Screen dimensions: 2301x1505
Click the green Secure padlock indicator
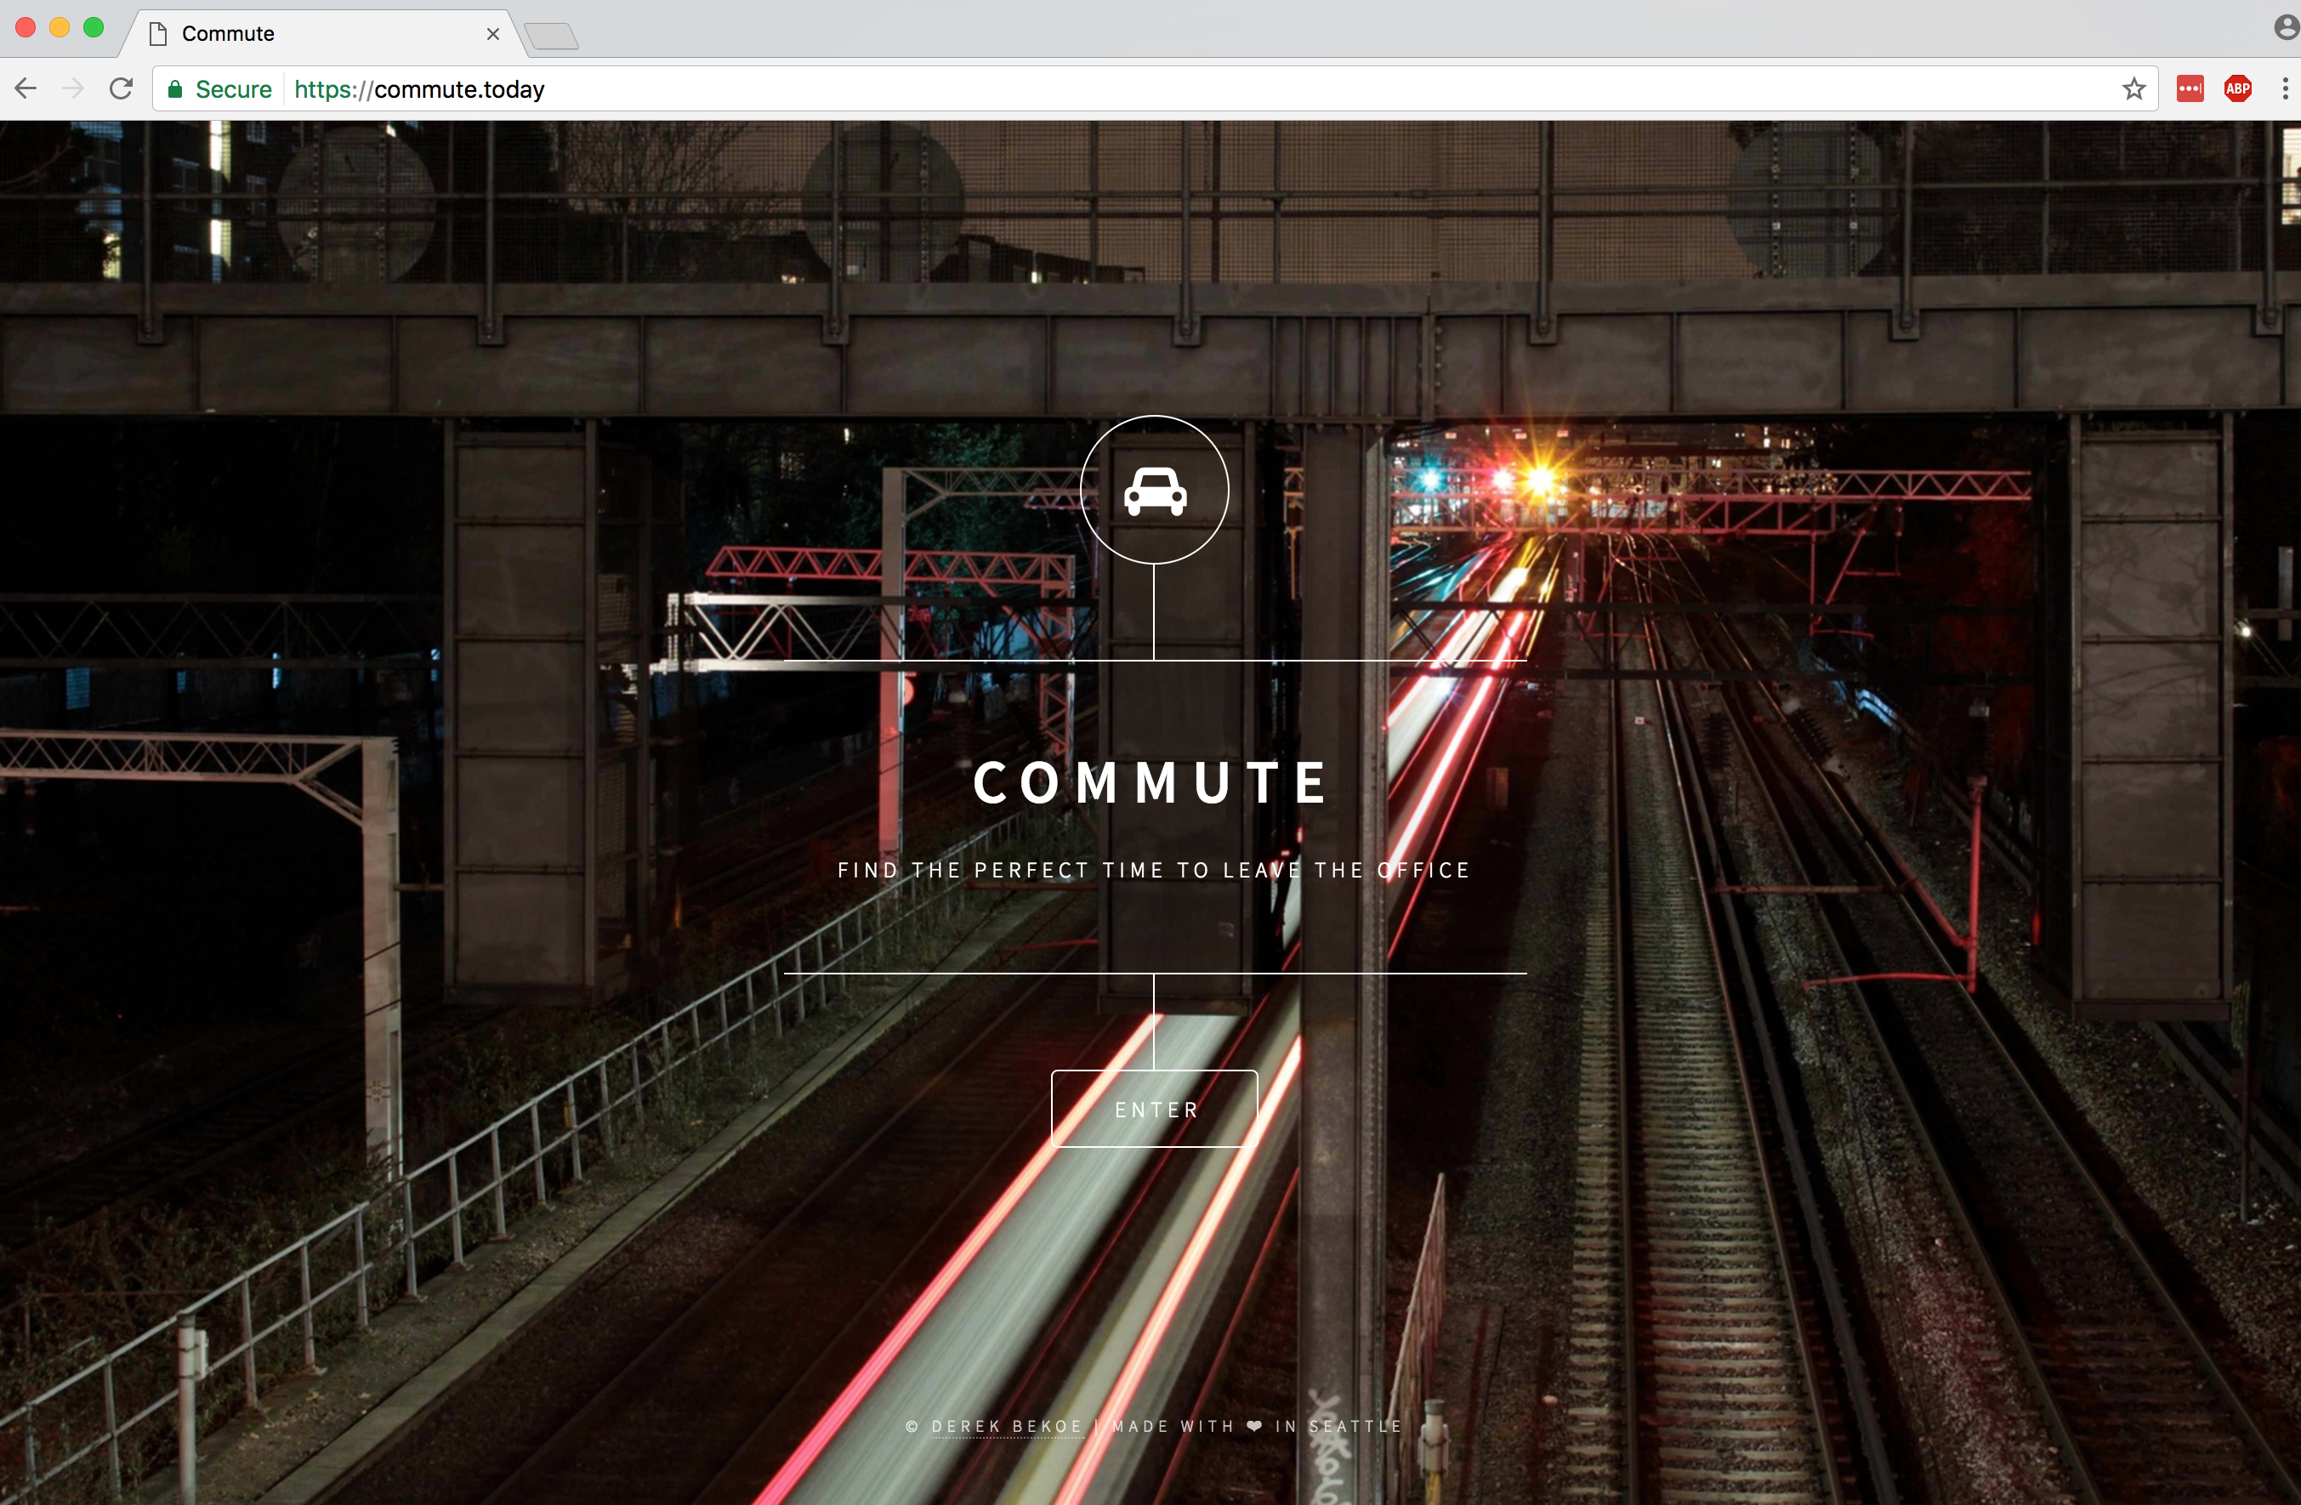[x=219, y=89]
